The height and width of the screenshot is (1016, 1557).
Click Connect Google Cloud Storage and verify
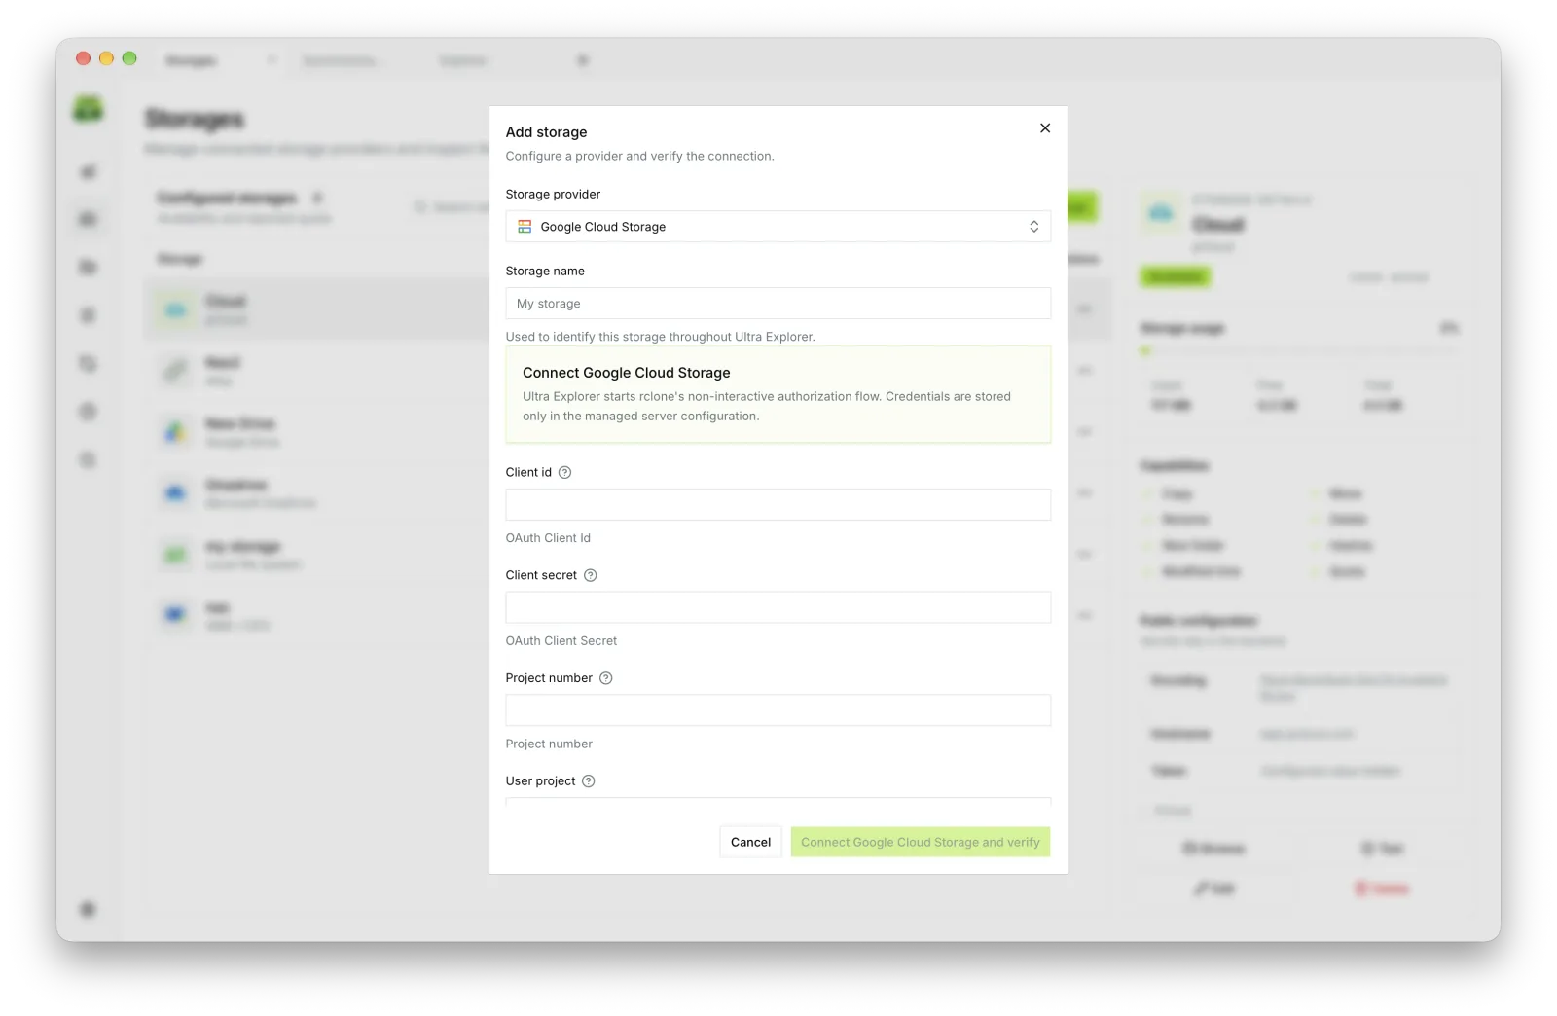[920, 842]
